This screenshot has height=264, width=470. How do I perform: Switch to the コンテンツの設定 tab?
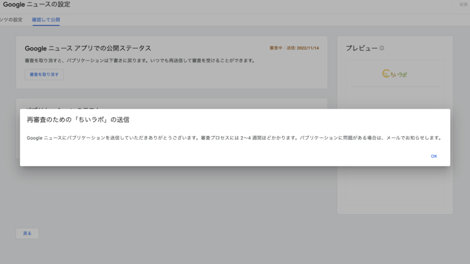click(11, 20)
